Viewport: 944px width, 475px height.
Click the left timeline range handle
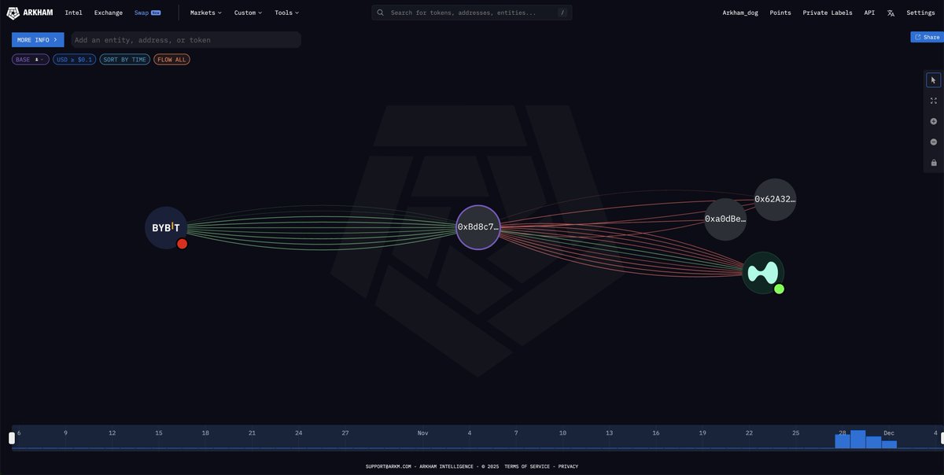(12, 438)
